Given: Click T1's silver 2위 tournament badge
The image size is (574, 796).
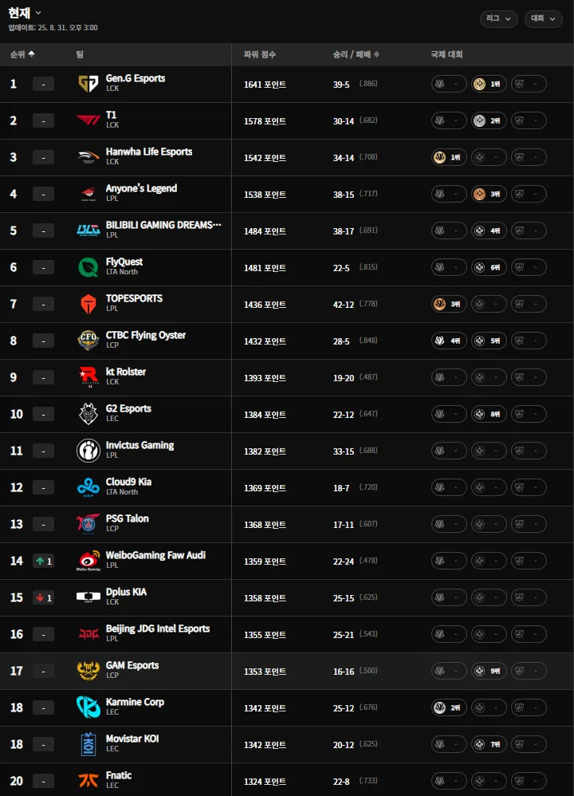Looking at the screenshot, I should point(489,120).
